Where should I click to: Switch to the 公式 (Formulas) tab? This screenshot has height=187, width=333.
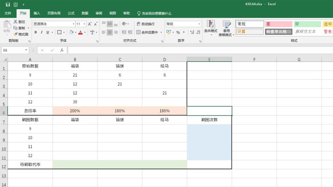pyautogui.click(x=71, y=13)
